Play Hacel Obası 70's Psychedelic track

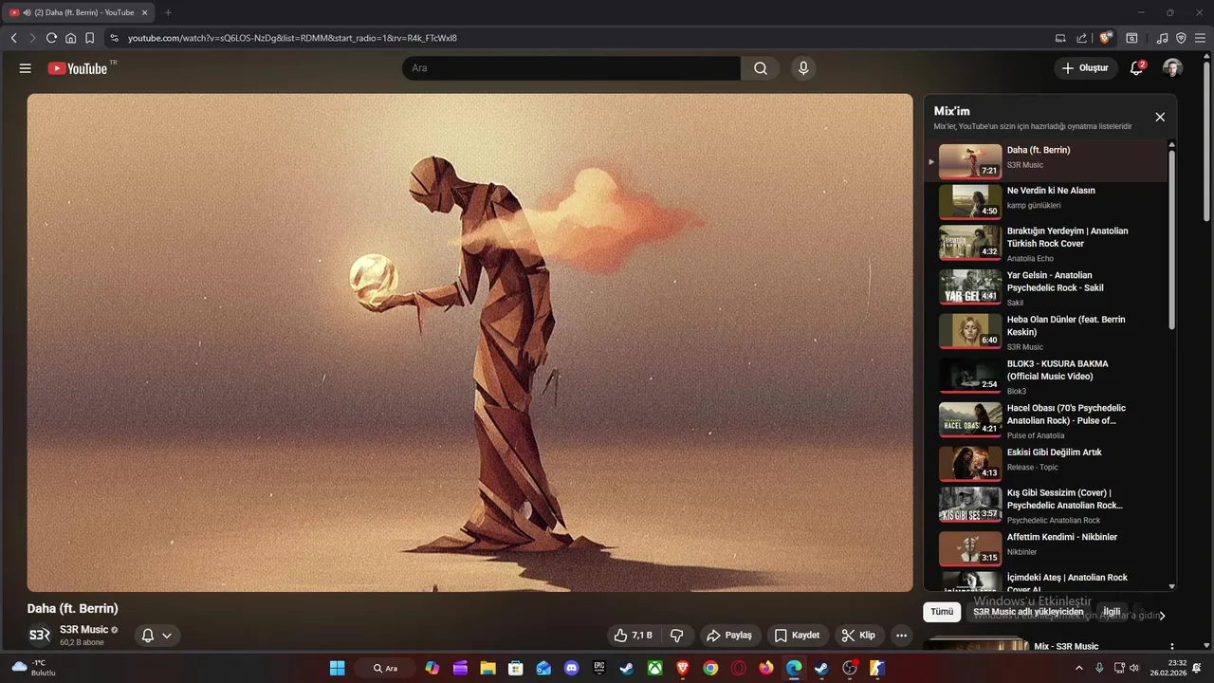pyautogui.click(x=1046, y=421)
